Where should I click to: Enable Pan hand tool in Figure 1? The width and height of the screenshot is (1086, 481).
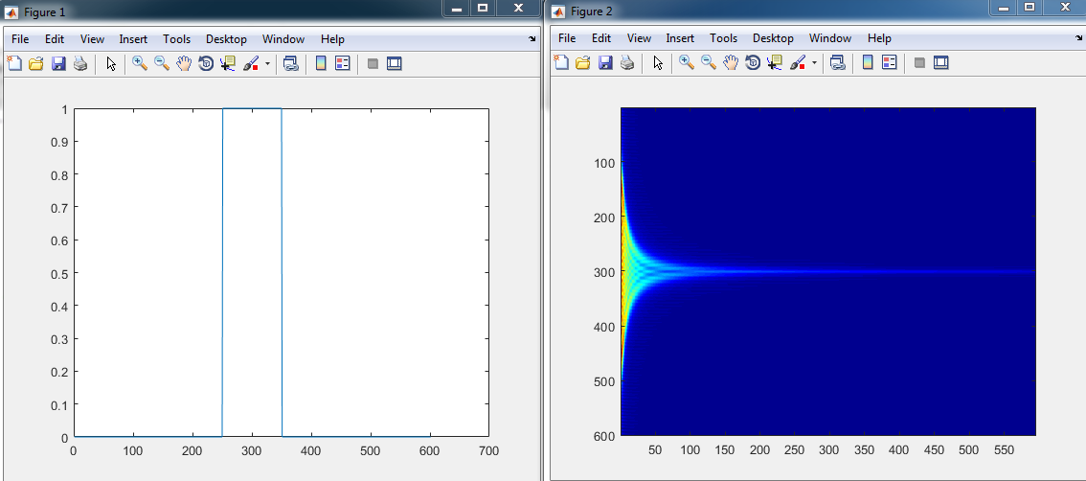click(183, 64)
